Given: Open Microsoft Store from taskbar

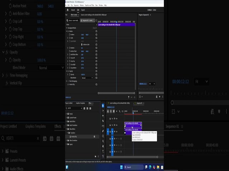Looking at the screenshot, I should pyautogui.click(x=162, y=167).
